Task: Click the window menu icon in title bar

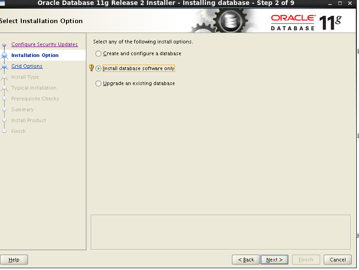Action: [2, 3]
